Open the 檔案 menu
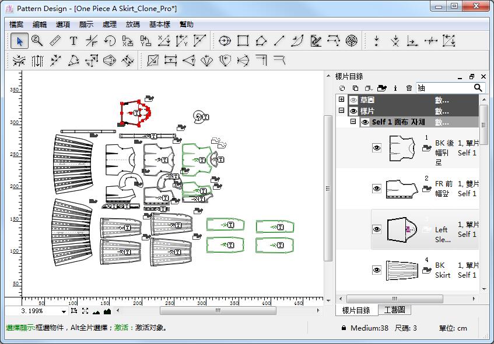Viewport: 494px width, 344px height. pyautogui.click(x=16, y=24)
